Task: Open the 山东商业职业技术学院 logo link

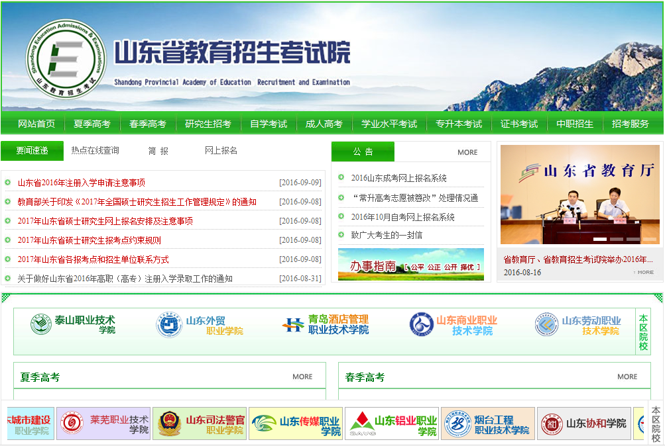Action: point(453,324)
